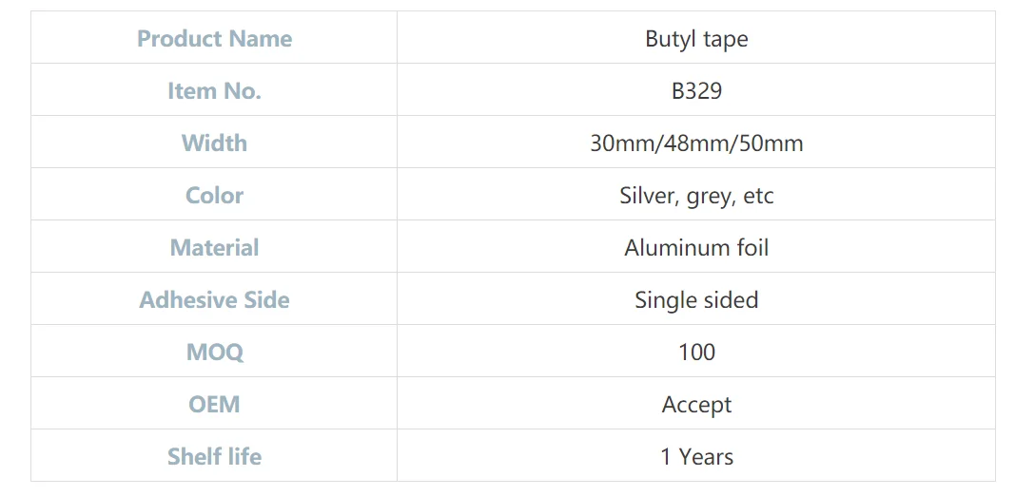Select the Butyl tape value text
The width and height of the screenshot is (1015, 496).
[x=696, y=39]
